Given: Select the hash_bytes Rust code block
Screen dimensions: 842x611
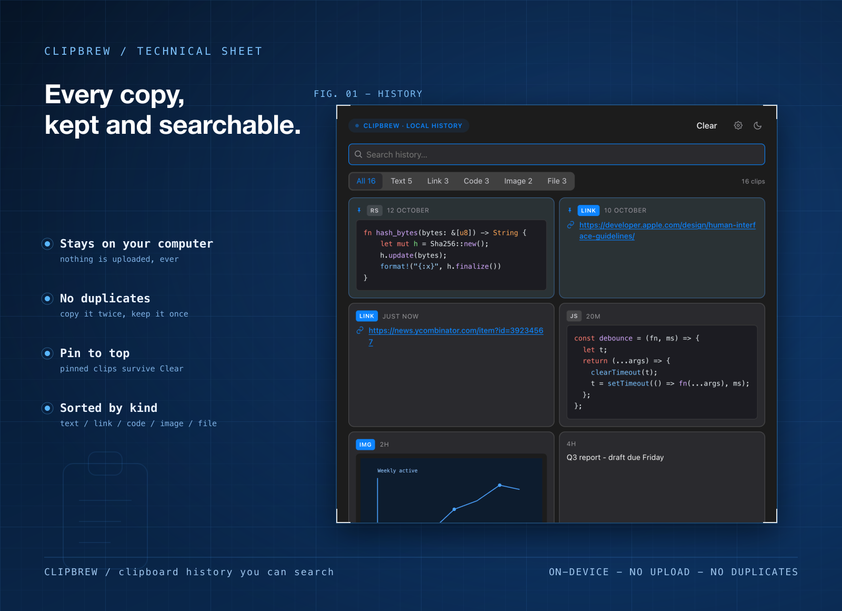Looking at the screenshot, I should tap(452, 255).
